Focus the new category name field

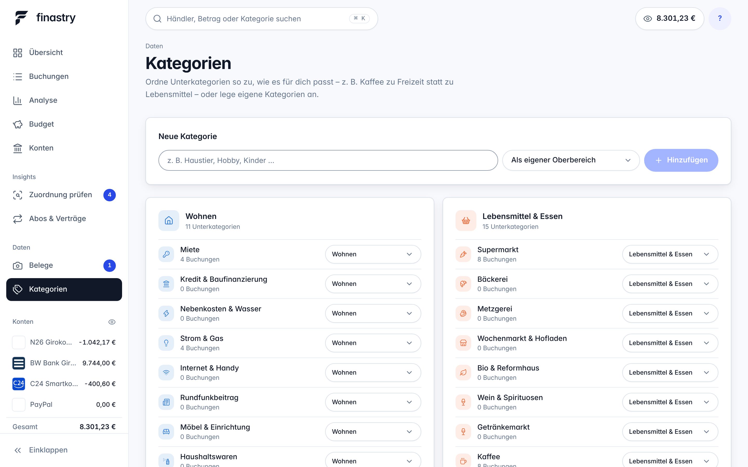coord(328,160)
